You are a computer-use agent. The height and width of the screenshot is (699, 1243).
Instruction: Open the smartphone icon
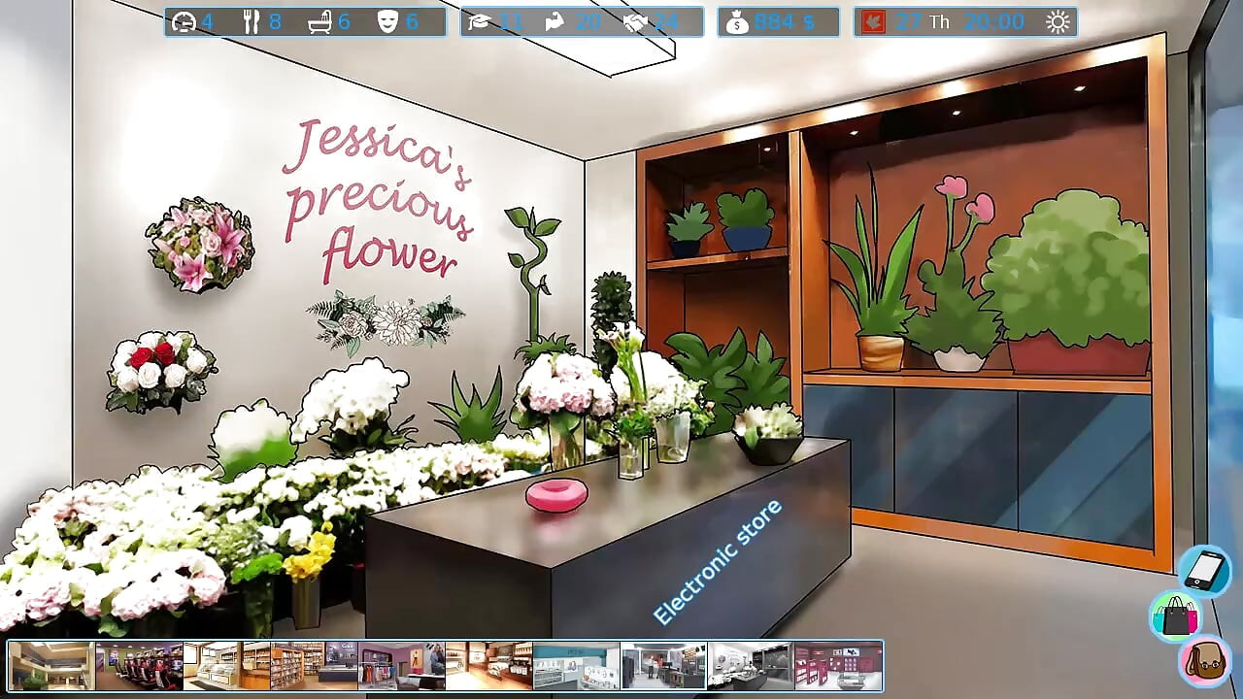[1206, 569]
